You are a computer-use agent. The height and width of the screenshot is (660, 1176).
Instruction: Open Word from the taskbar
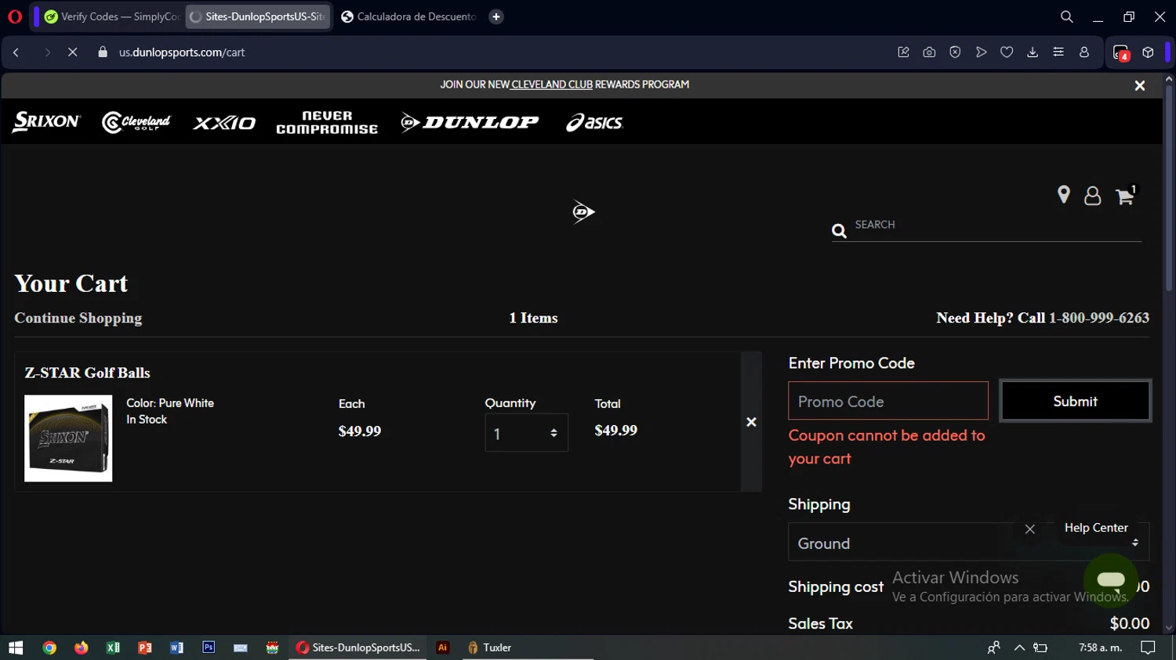176,647
